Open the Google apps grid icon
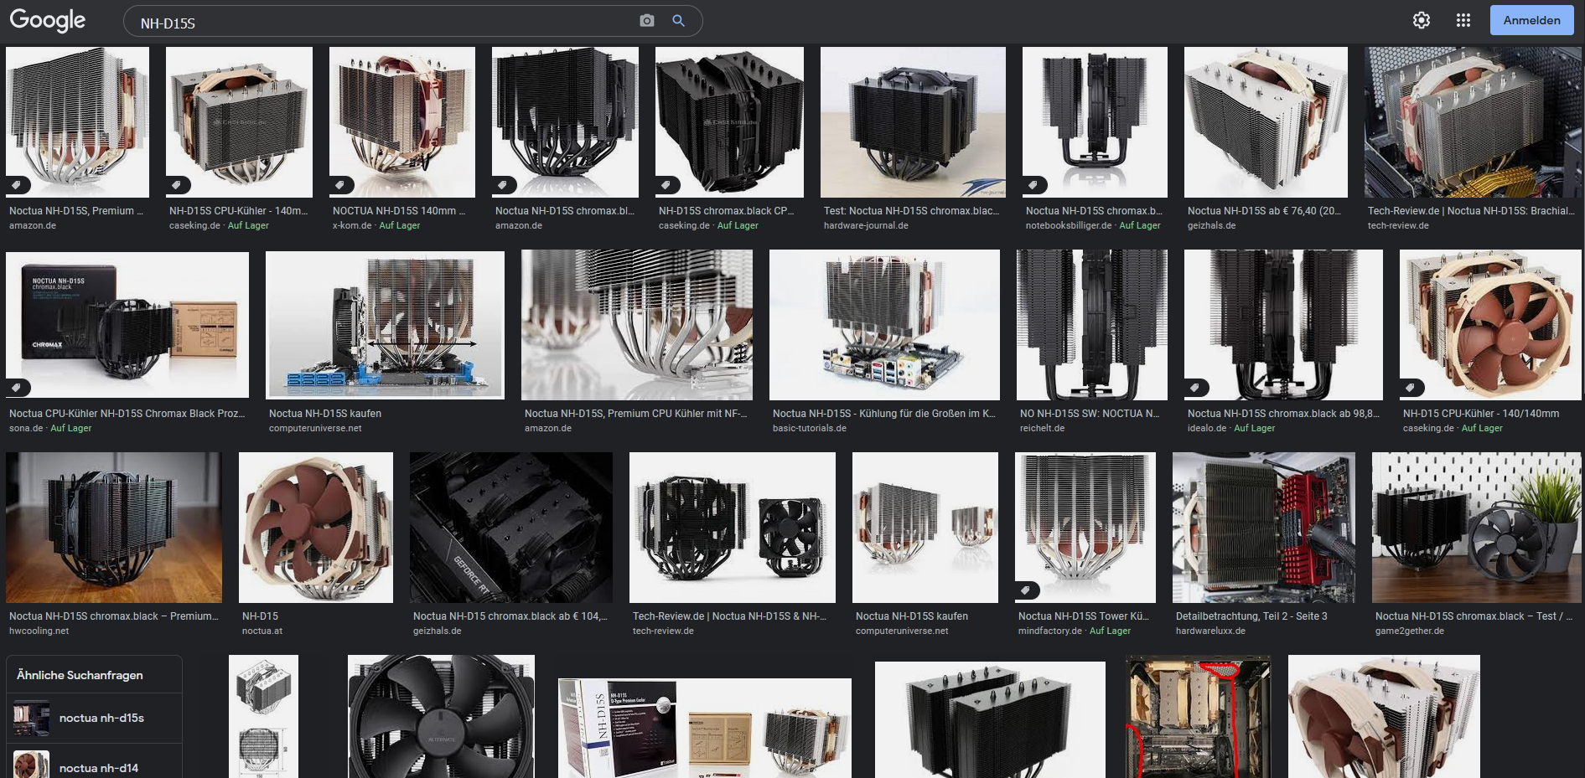This screenshot has height=778, width=1585. 1463,20
